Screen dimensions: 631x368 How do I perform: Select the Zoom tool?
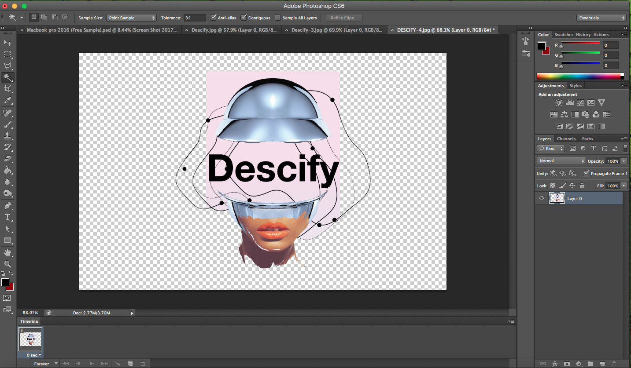pyautogui.click(x=7, y=264)
